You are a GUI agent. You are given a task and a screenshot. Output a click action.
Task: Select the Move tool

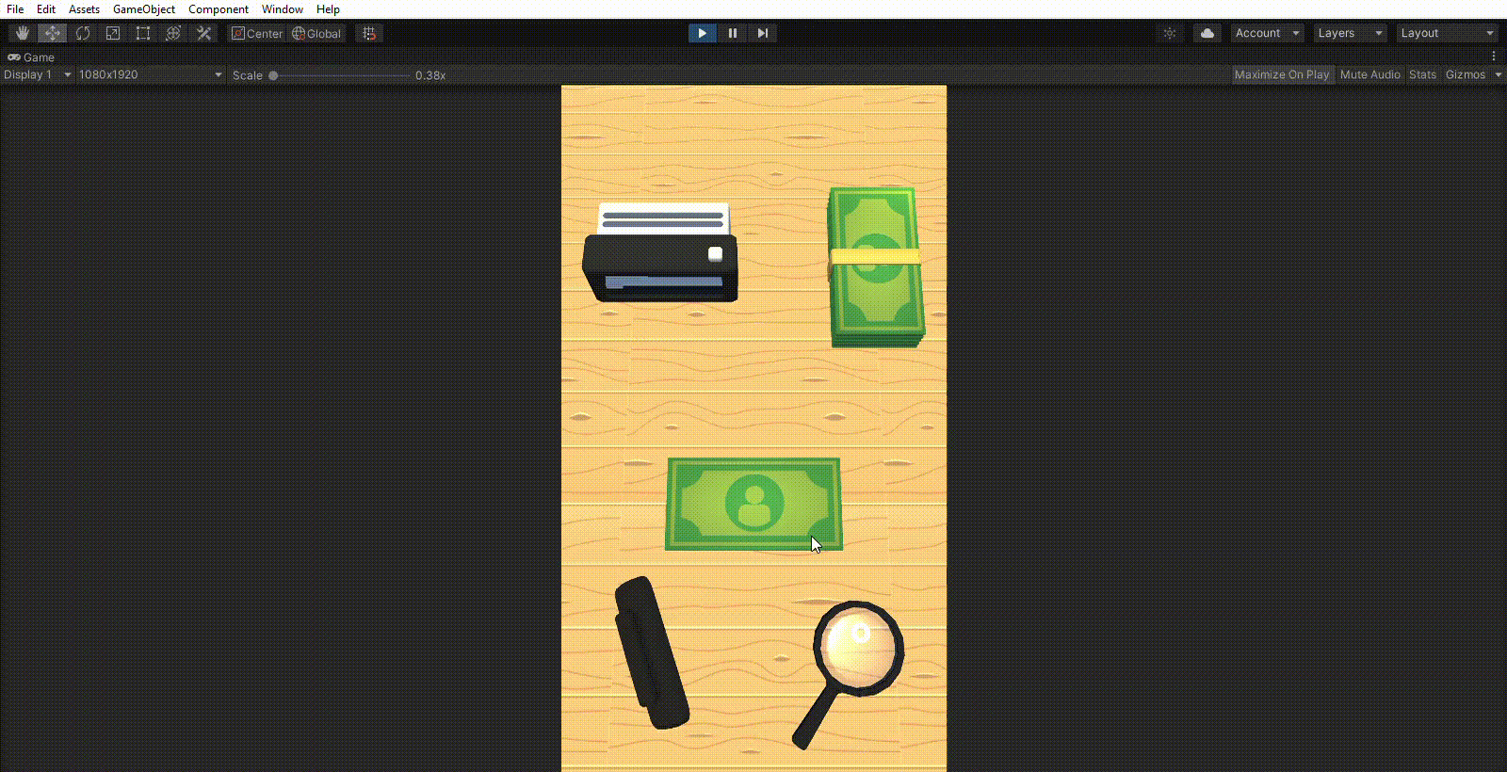53,33
